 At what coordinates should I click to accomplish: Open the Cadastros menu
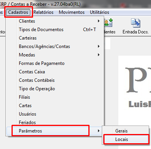point(18,12)
